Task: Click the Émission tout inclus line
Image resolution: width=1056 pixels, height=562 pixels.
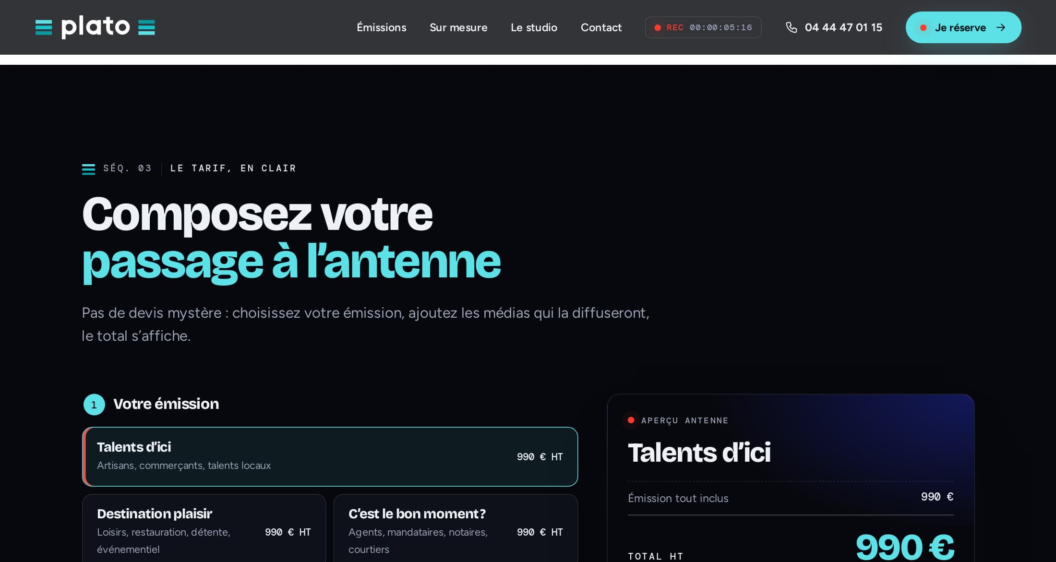Action: (x=791, y=498)
